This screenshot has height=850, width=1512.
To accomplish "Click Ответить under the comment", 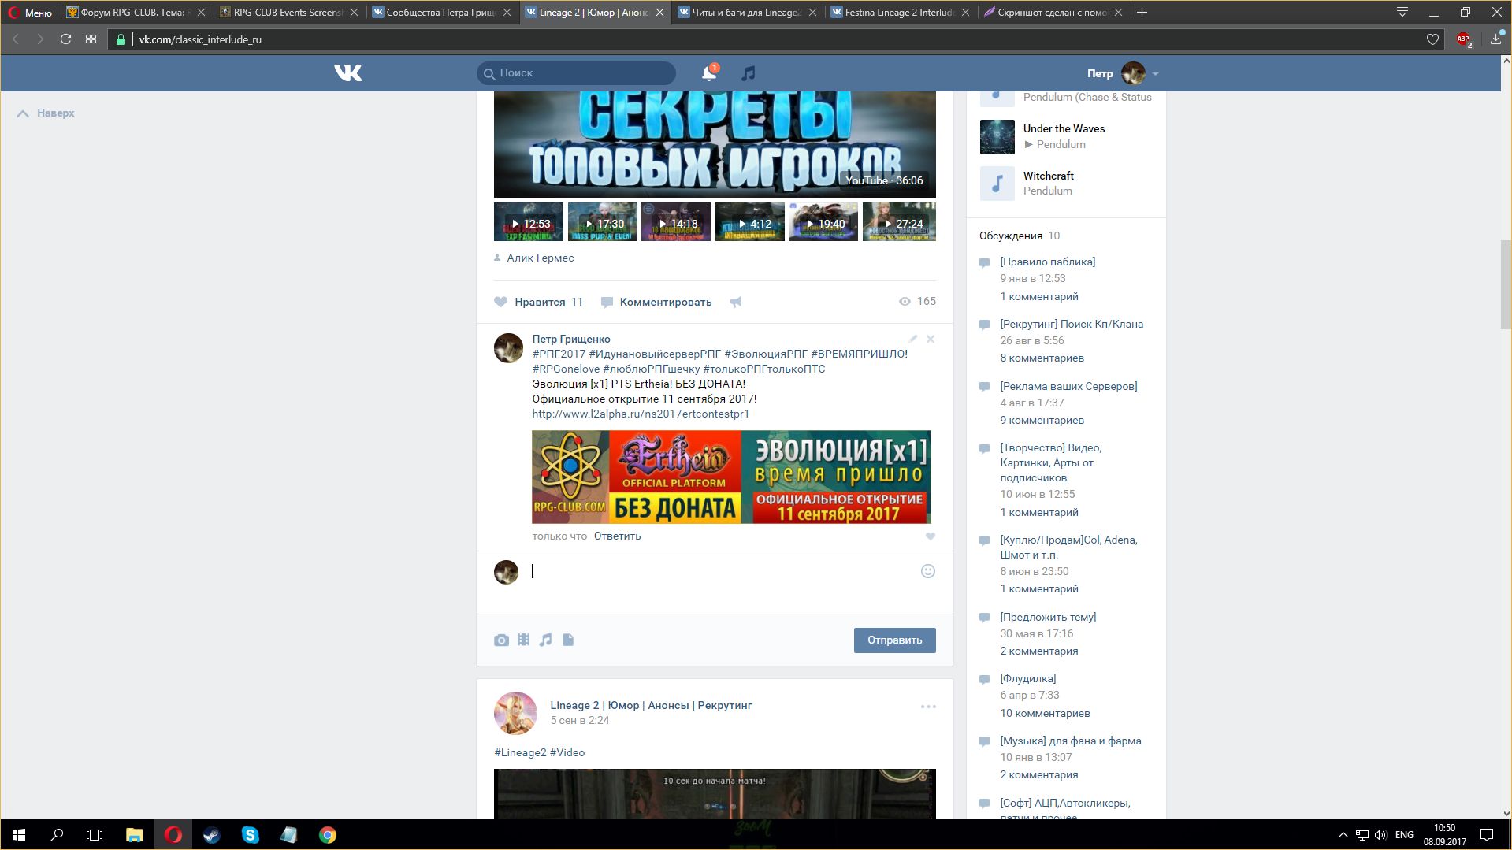I will (617, 536).
